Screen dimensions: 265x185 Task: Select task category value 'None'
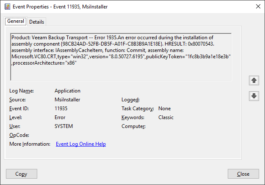[x=164, y=109]
